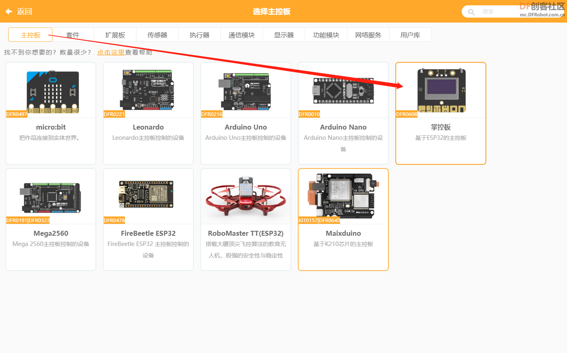Click the DFR0608 product code tag
The width and height of the screenshot is (567, 353).
pos(407,114)
